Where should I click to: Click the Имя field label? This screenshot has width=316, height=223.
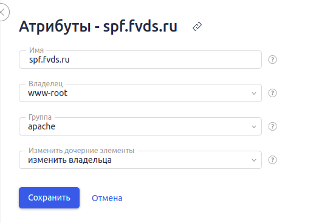pyautogui.click(x=36, y=50)
